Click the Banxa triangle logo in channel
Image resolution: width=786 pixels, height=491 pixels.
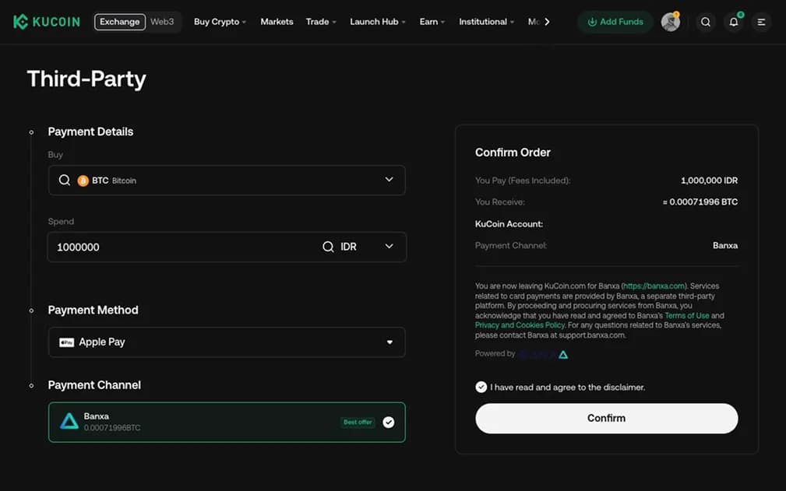tap(69, 422)
